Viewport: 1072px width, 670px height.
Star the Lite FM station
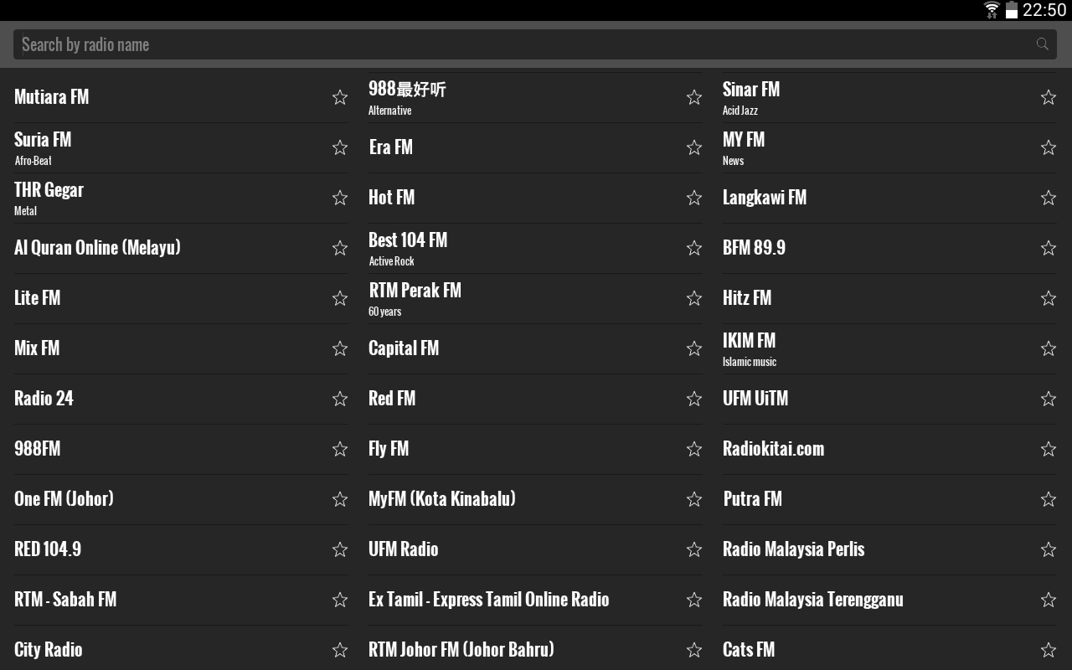click(340, 298)
